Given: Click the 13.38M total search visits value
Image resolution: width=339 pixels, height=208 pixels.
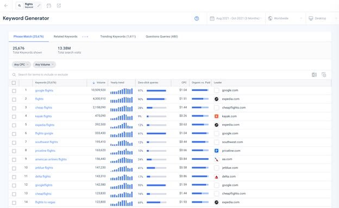Looking at the screenshot, I should 64,48.
